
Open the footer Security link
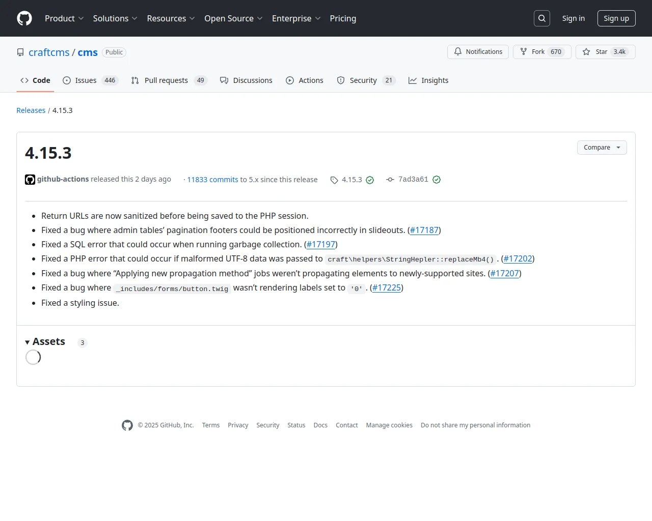268,425
